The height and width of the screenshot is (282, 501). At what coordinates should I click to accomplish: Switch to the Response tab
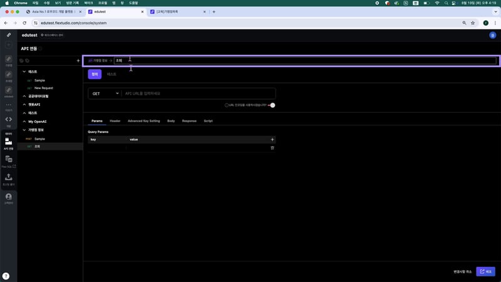pos(189,120)
